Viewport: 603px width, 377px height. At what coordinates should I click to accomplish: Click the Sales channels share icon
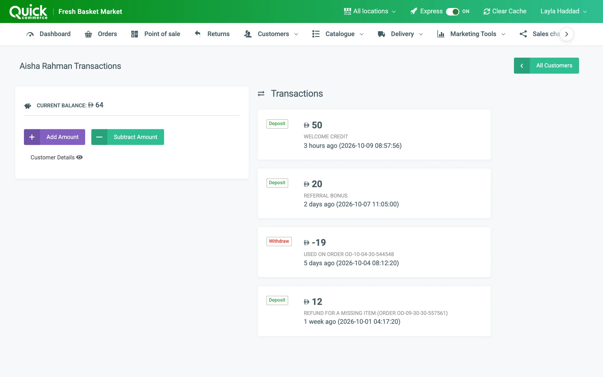(523, 34)
